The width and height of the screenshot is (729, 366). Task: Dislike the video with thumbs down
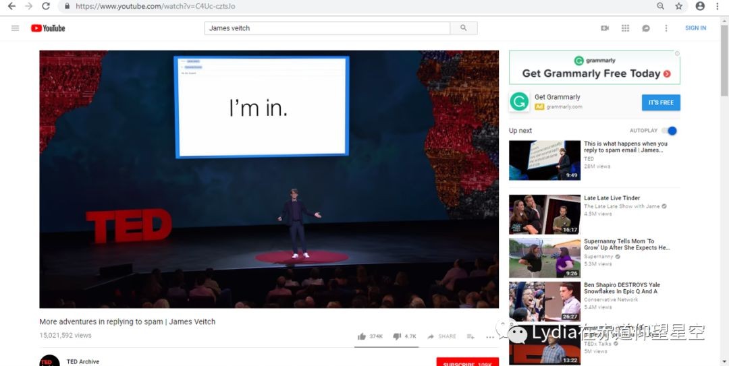click(397, 336)
